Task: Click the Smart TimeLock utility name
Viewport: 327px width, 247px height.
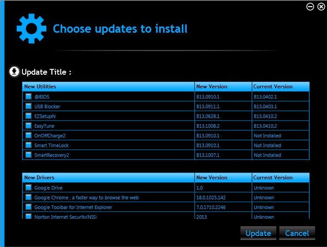Action: pyautogui.click(x=52, y=145)
